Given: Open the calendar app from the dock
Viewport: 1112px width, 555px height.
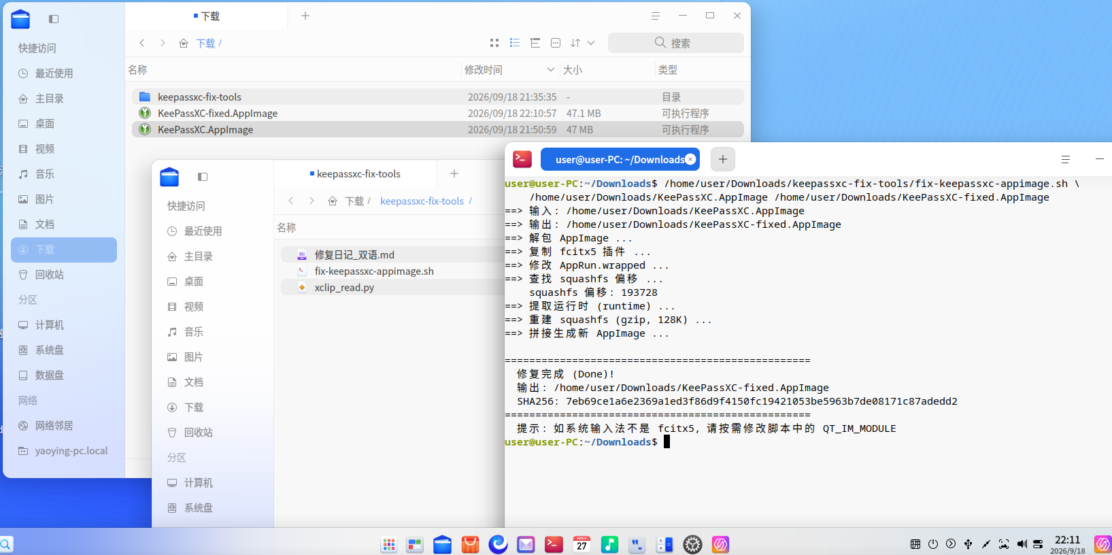Looking at the screenshot, I should (x=582, y=544).
